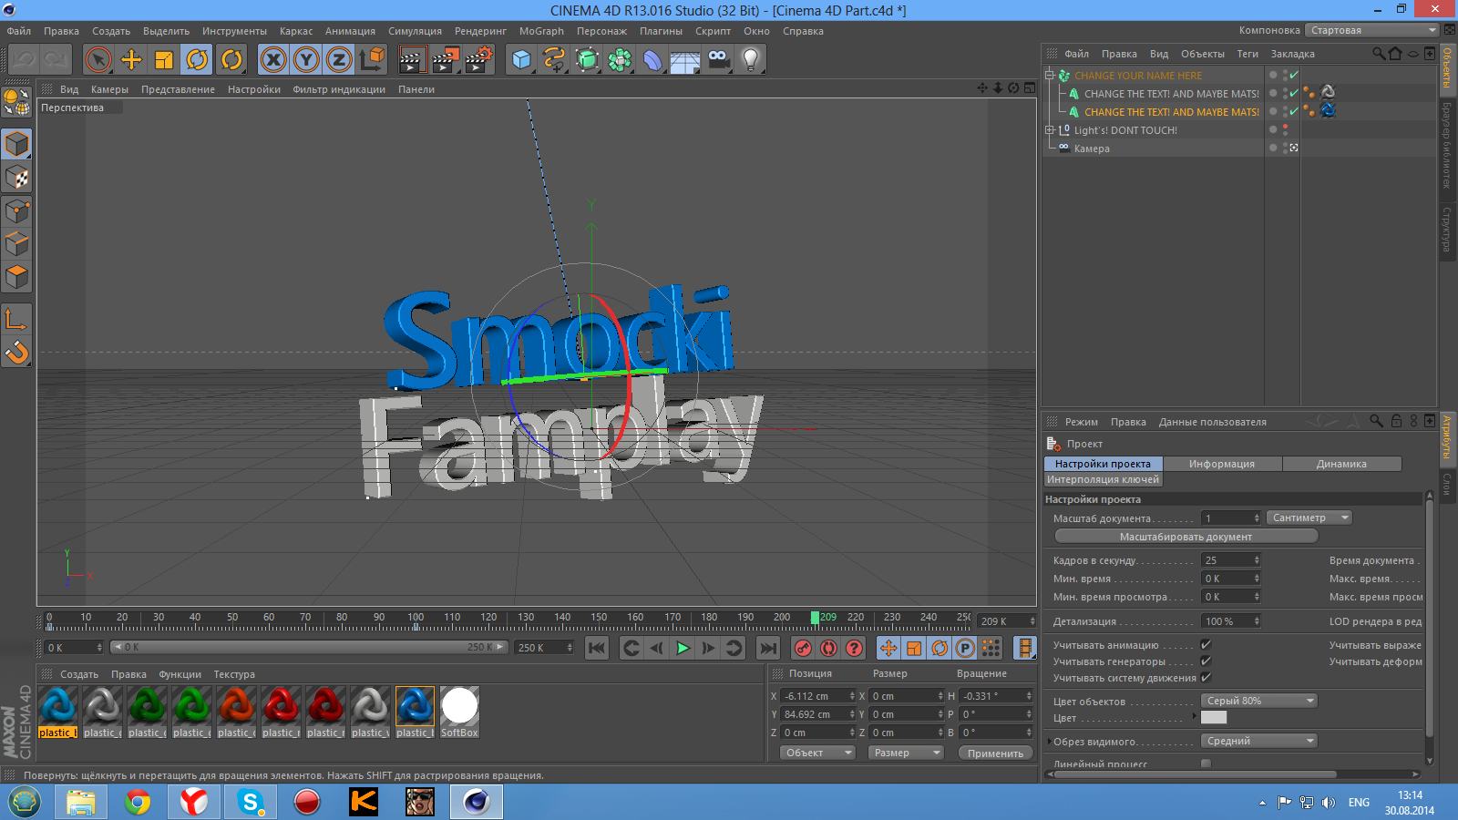Open the array modeling objects icon
Screen dimensions: 1458x820
(620, 60)
